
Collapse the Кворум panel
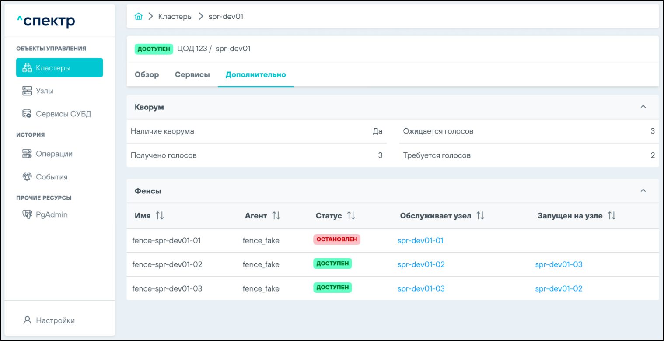[x=643, y=107]
